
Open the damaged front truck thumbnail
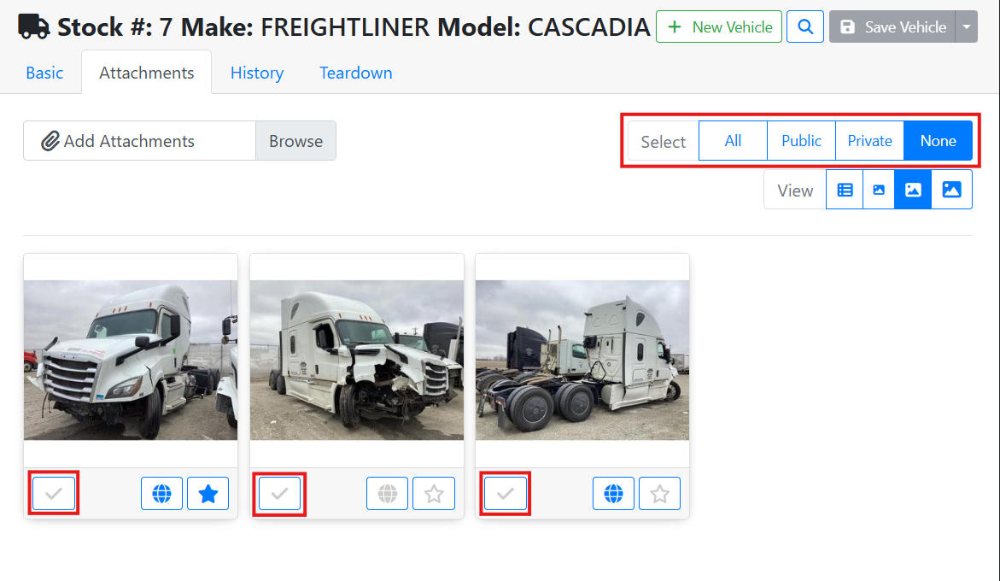coord(357,360)
